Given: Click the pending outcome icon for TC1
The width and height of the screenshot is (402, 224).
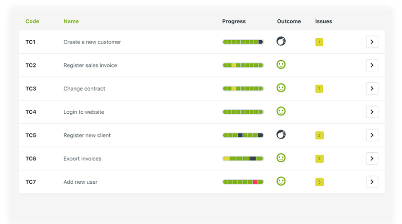Looking at the screenshot, I should pos(281,41).
